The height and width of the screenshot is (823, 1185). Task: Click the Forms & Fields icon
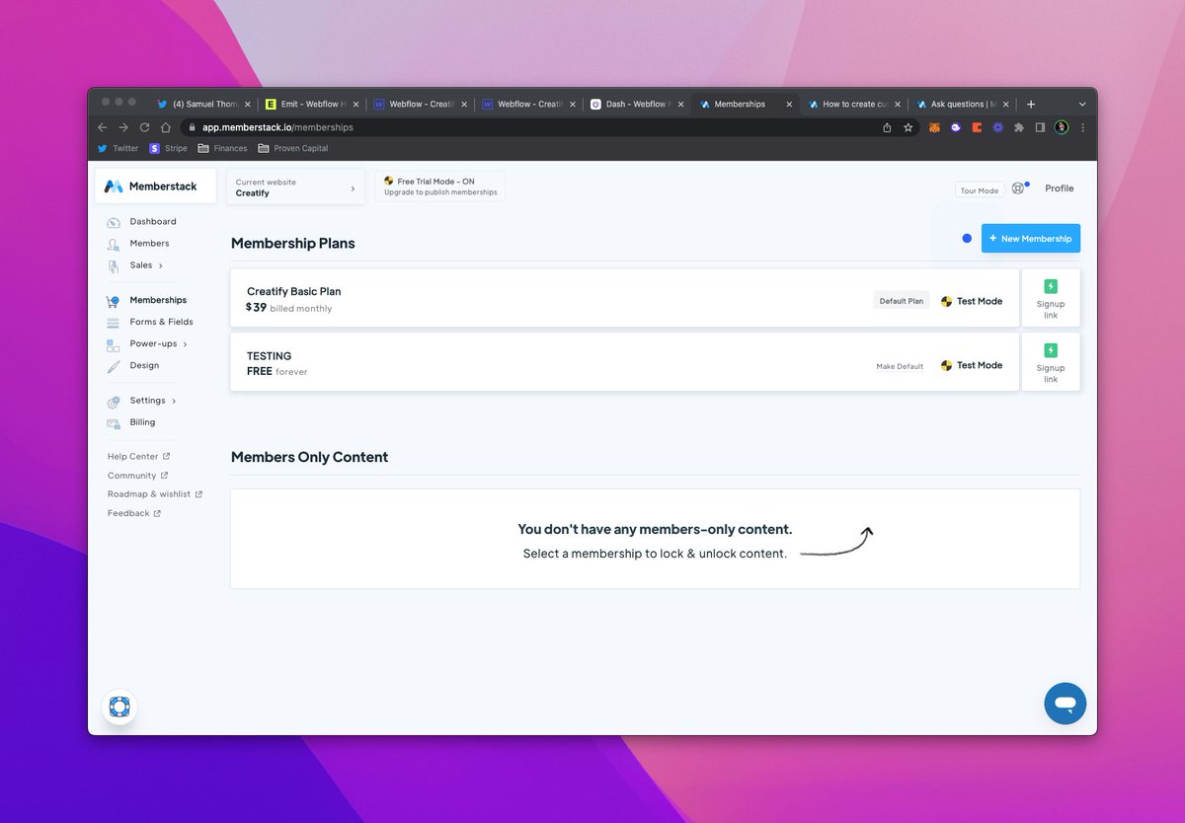point(112,322)
